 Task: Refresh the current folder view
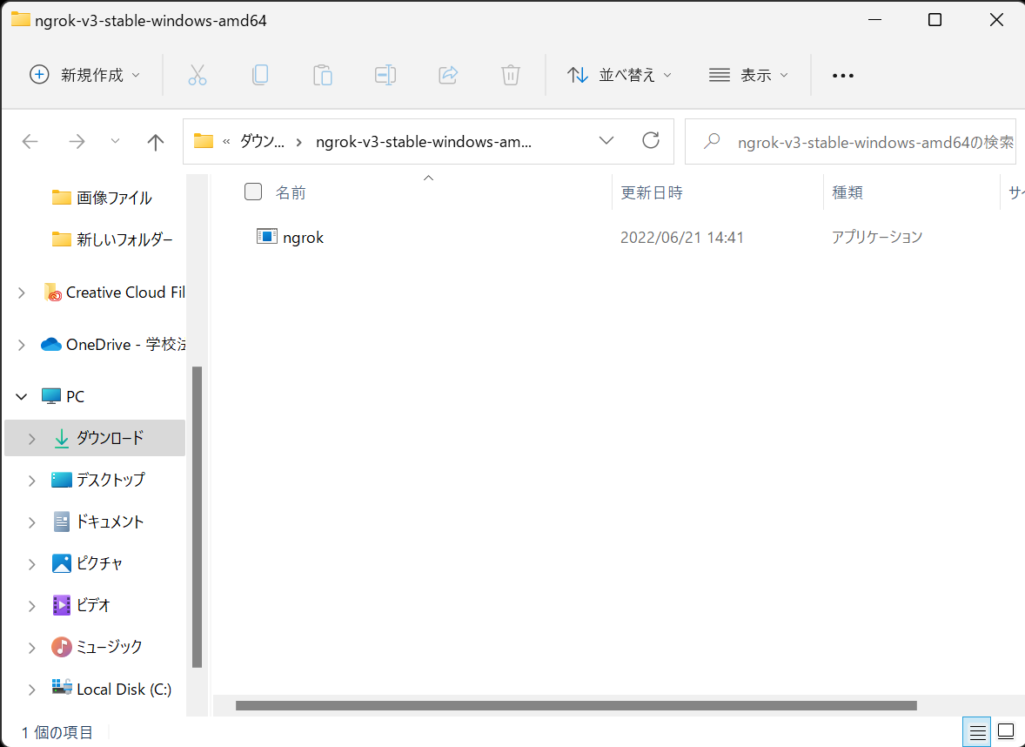click(650, 141)
